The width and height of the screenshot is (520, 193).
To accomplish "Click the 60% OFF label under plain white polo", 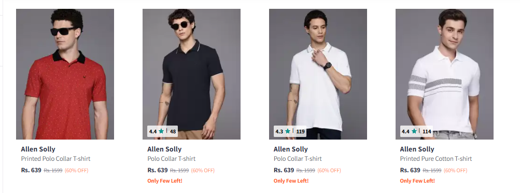I will [329, 171].
